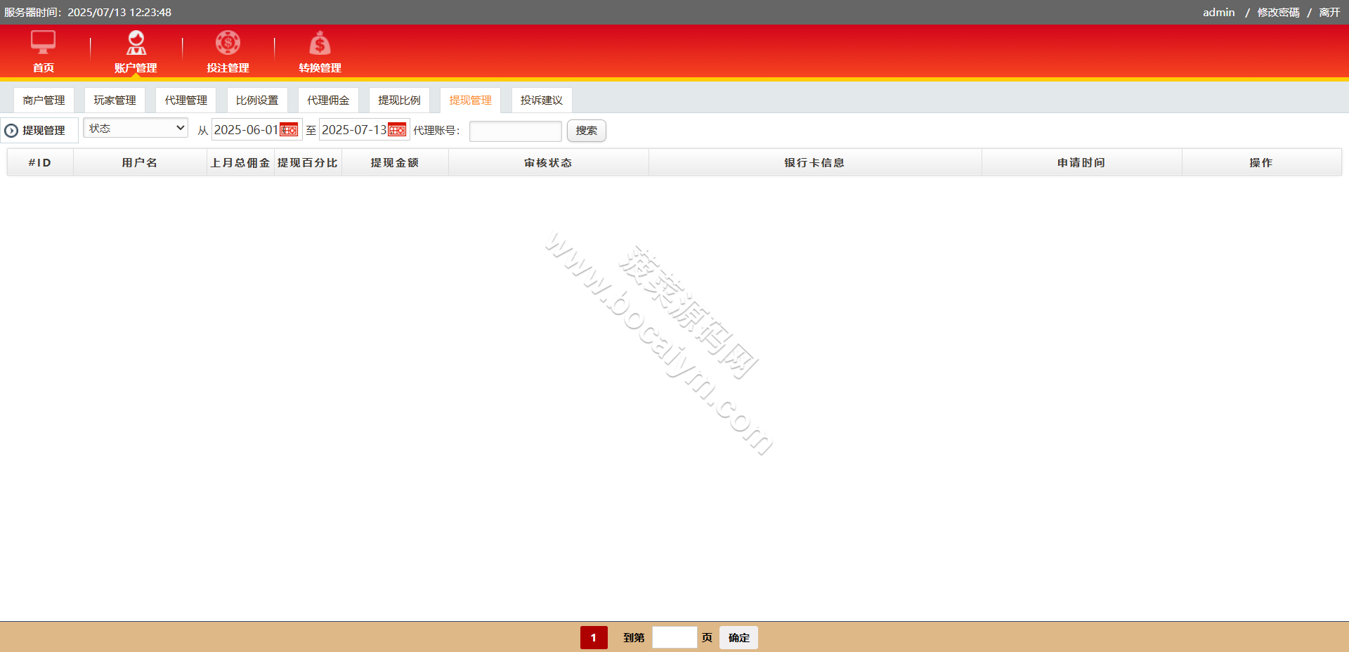Click the admin username link
This screenshot has height=652, width=1349.
1218,13
